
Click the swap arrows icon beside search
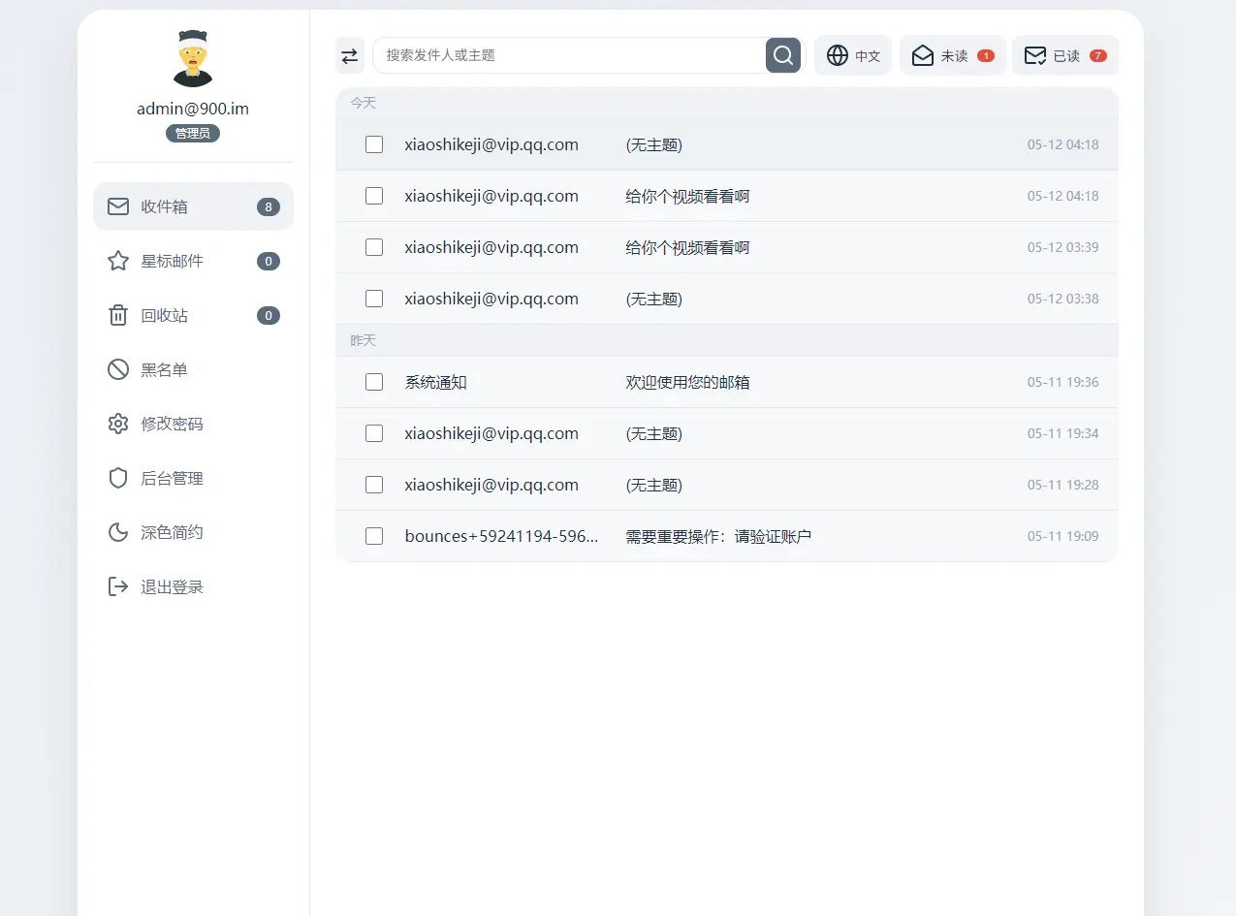350,55
